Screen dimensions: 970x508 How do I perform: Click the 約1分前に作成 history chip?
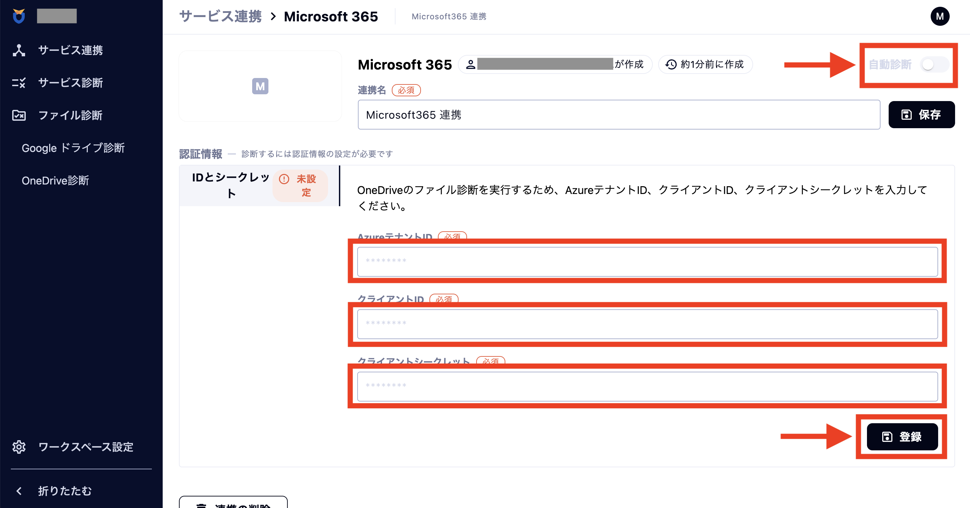click(x=705, y=64)
